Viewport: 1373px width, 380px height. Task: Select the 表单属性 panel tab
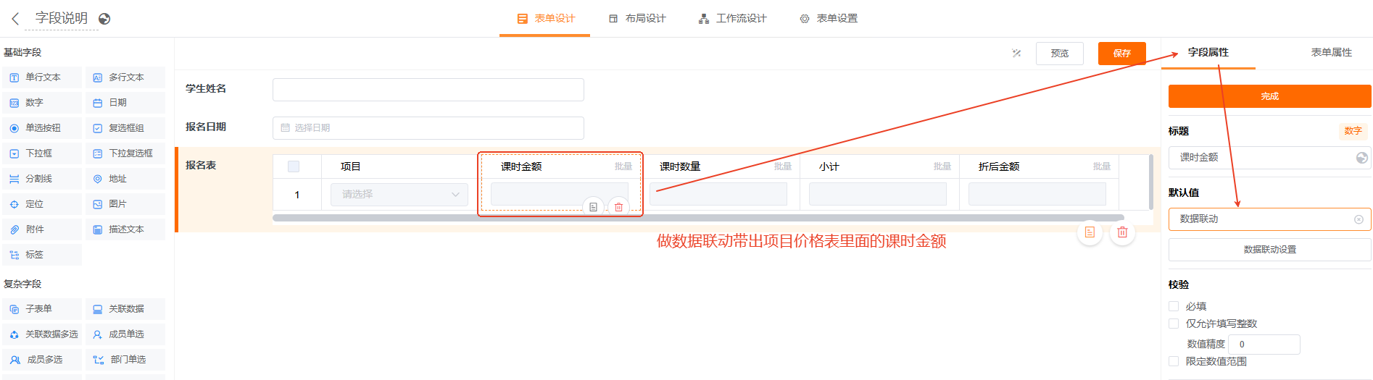(x=1332, y=52)
